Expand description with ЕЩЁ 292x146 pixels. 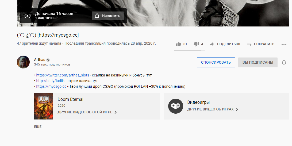[x=38, y=126]
